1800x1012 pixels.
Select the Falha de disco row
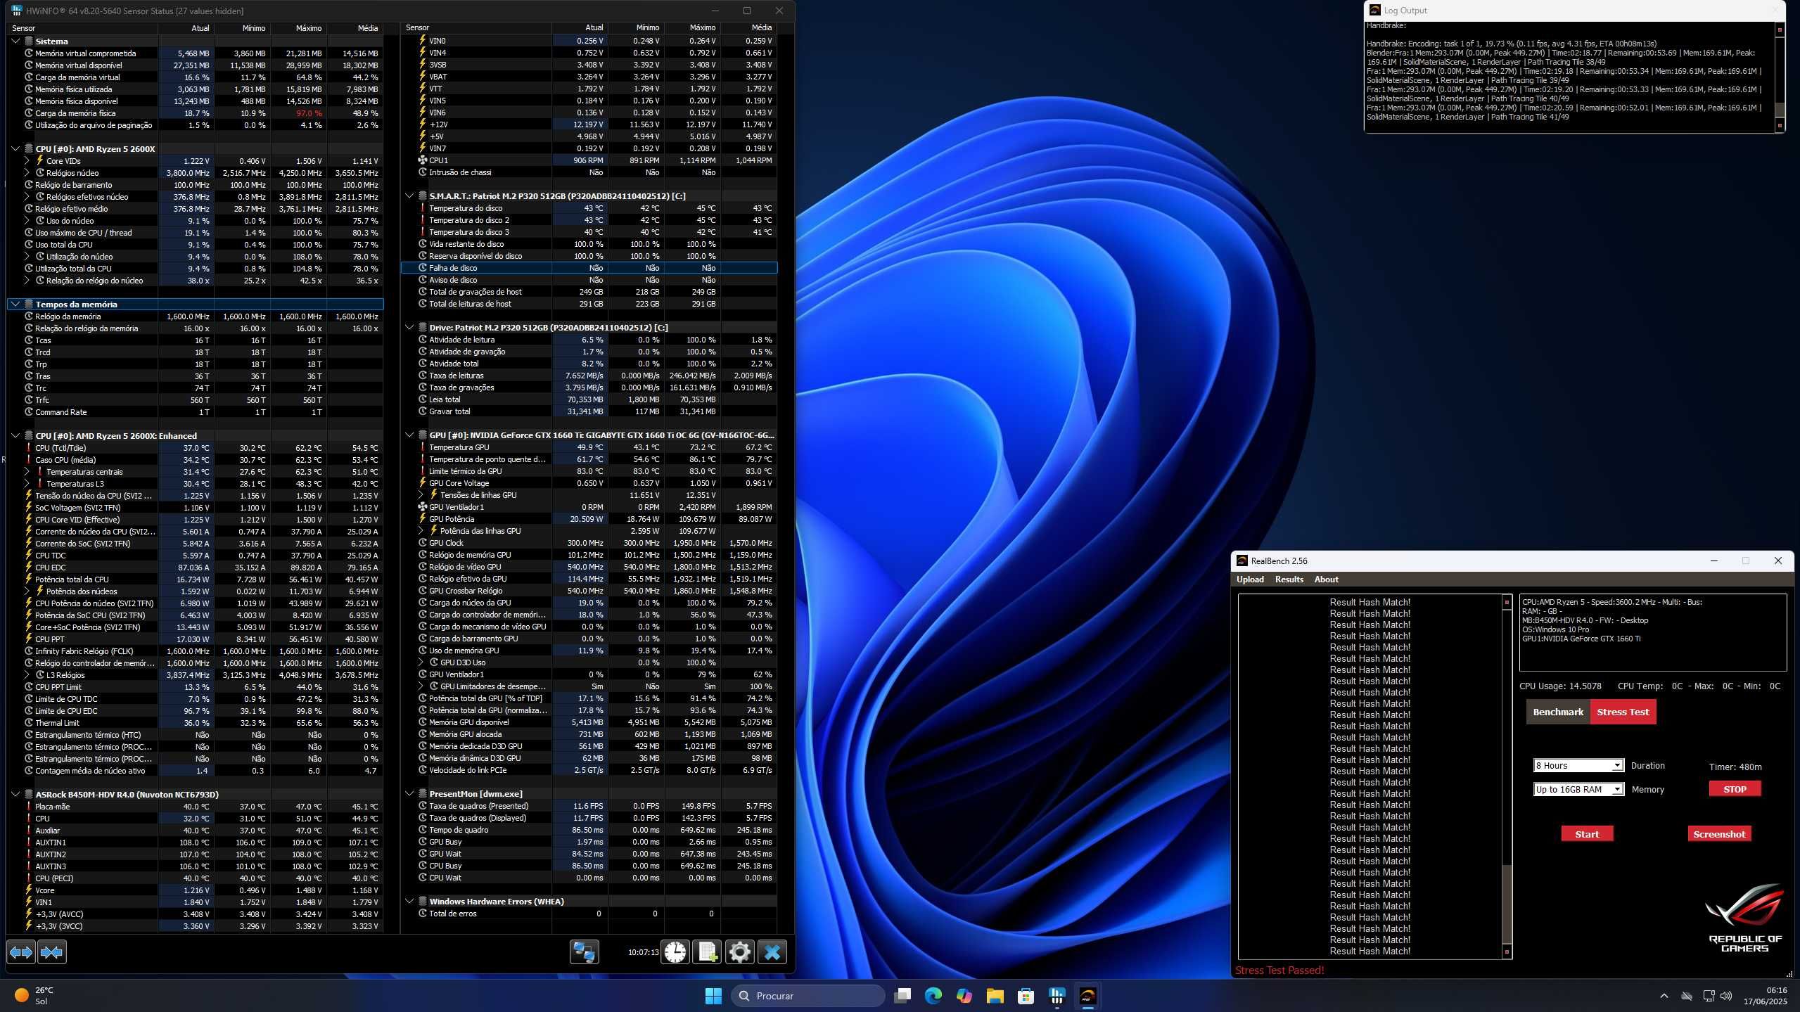pos(589,268)
